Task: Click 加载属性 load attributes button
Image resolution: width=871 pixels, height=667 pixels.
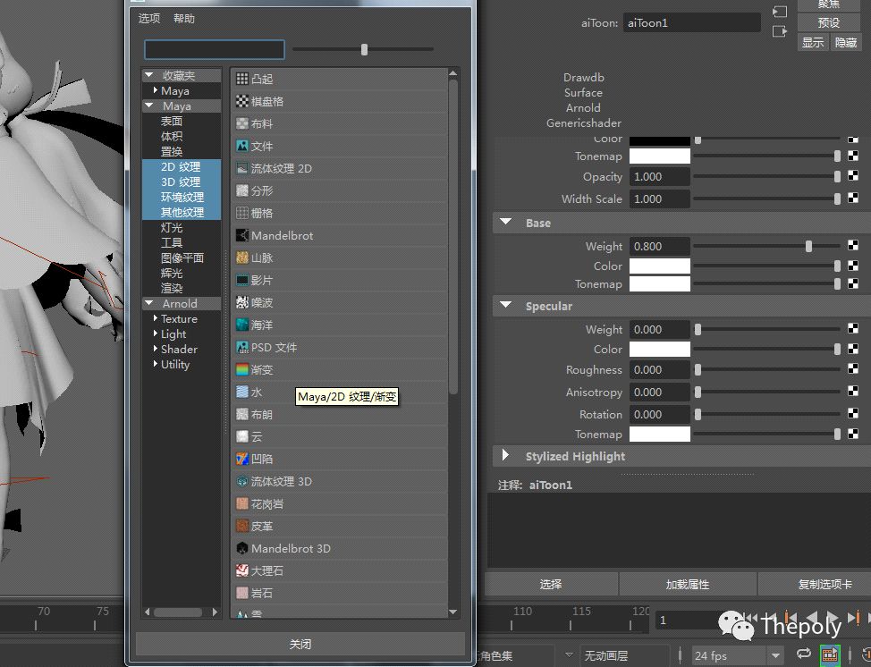Action: [688, 584]
